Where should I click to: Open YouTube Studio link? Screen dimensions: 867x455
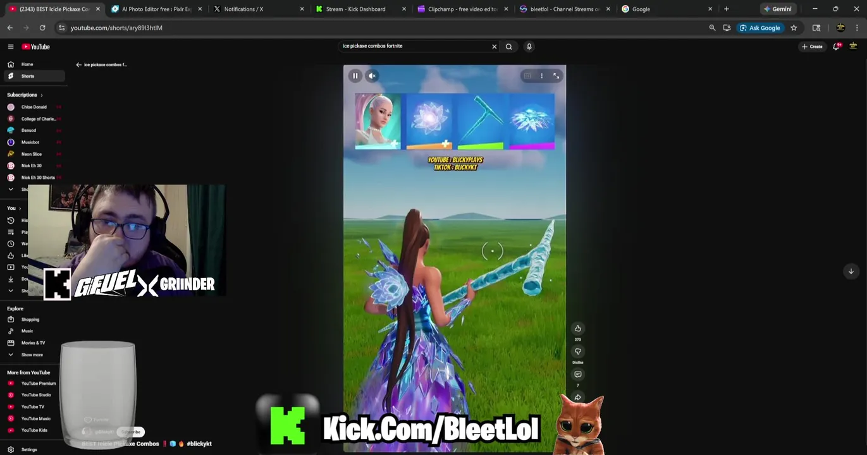(x=33, y=395)
